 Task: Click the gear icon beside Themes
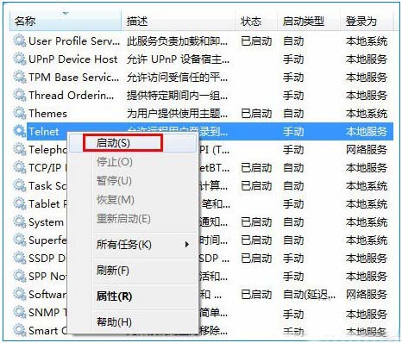point(20,113)
